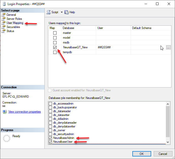Uncheck the NeuralbaseAdmin role
Screen dimensions: 175x159
tap(50, 138)
